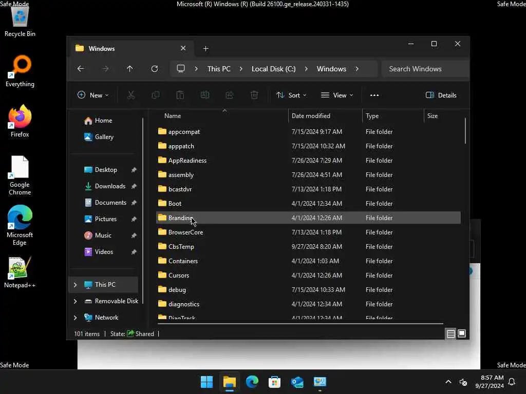The width and height of the screenshot is (526, 394).
Task: Open the Windows Start button
Action: (x=206, y=382)
